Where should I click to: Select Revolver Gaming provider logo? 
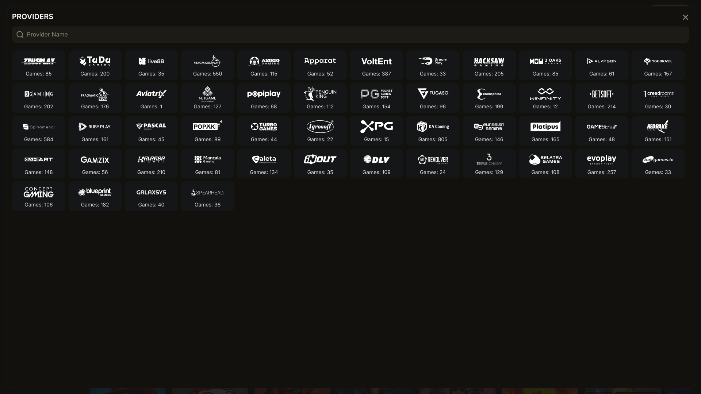pos(433,159)
